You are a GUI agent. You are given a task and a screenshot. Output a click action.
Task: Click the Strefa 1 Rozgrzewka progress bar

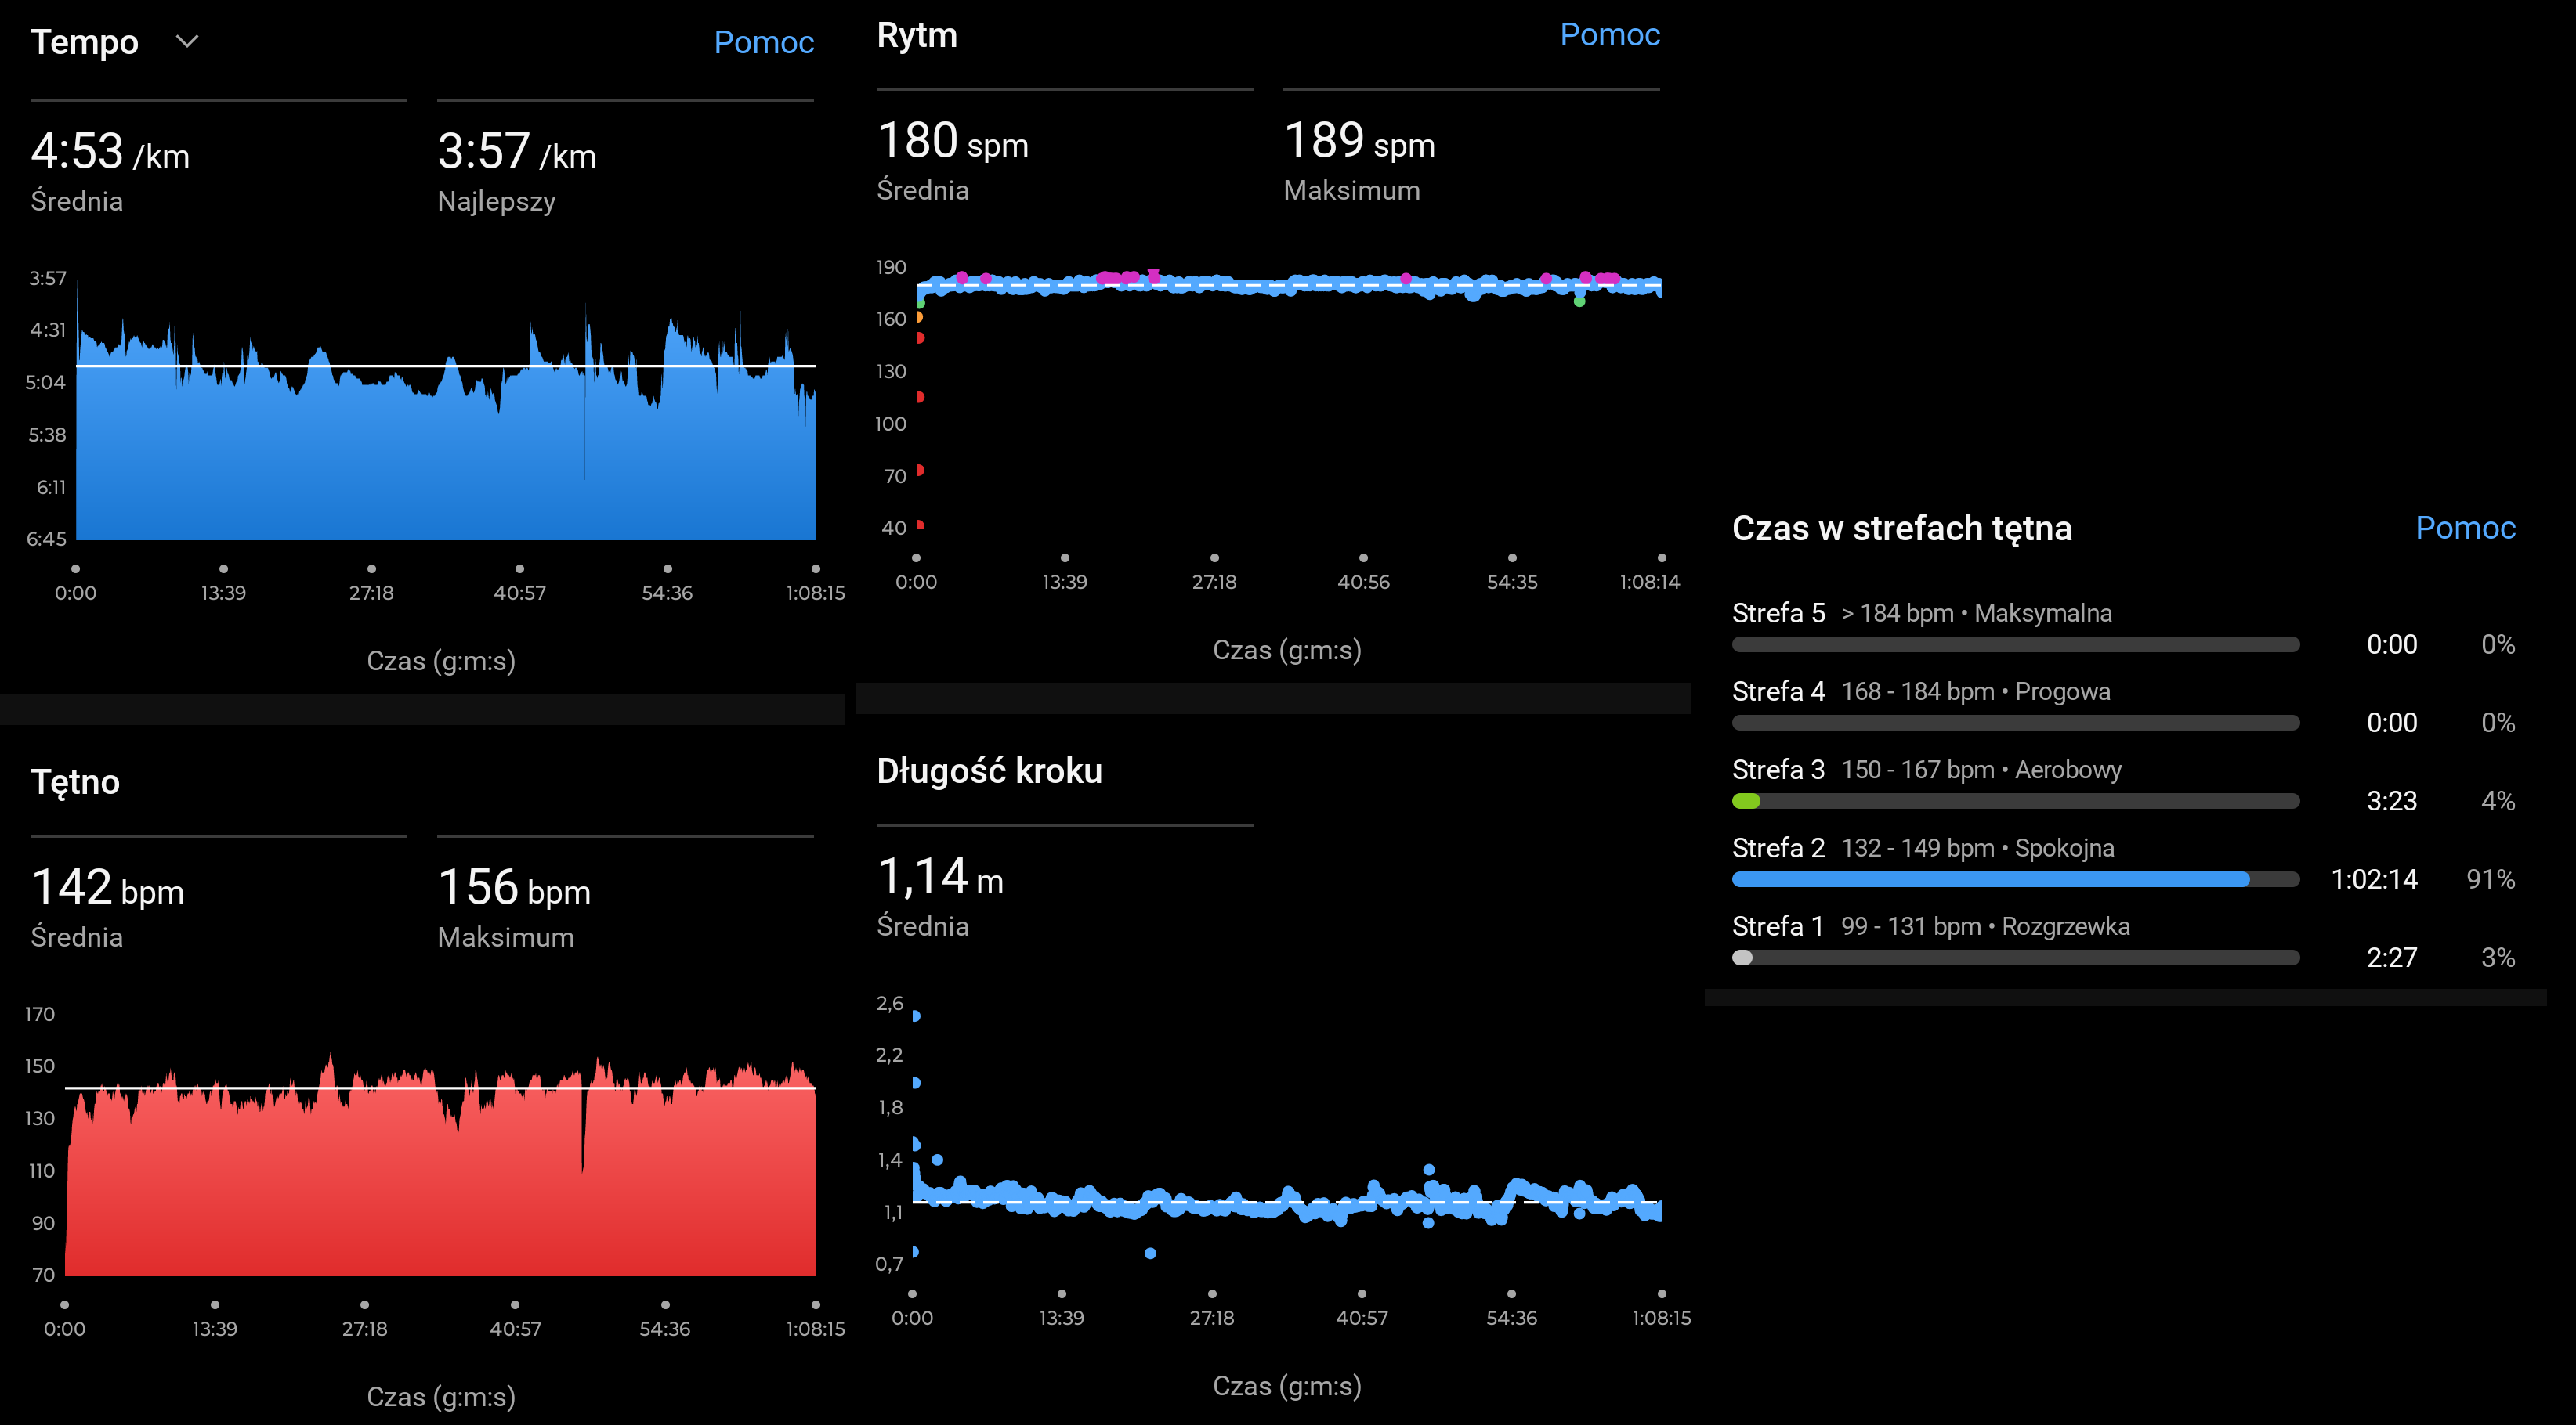(x=2014, y=958)
